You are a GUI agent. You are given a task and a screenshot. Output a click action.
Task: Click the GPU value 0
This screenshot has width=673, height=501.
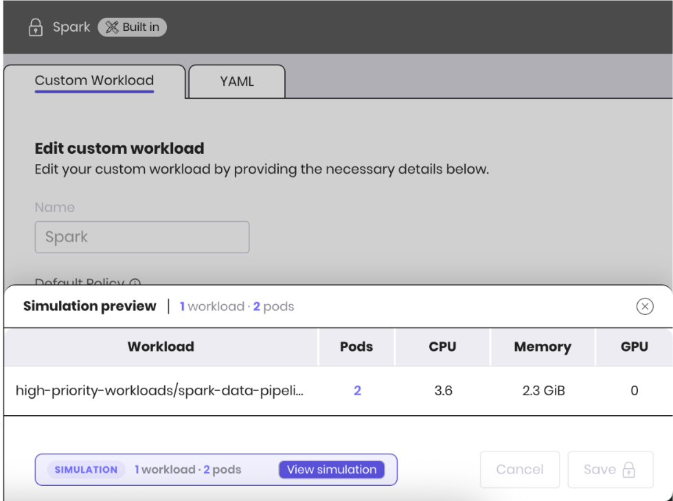635,391
